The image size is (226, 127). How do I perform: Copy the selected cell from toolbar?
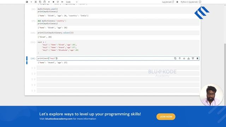pyautogui.click(x=40, y=2)
